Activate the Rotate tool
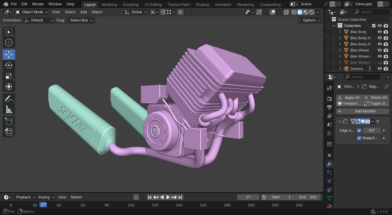This screenshot has width=392, height=215. point(9,65)
